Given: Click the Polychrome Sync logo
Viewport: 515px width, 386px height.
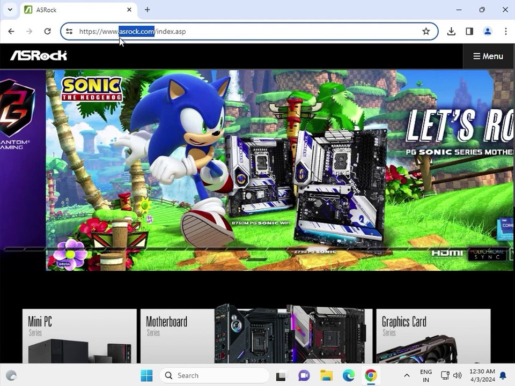Looking at the screenshot, I should tap(488, 254).
